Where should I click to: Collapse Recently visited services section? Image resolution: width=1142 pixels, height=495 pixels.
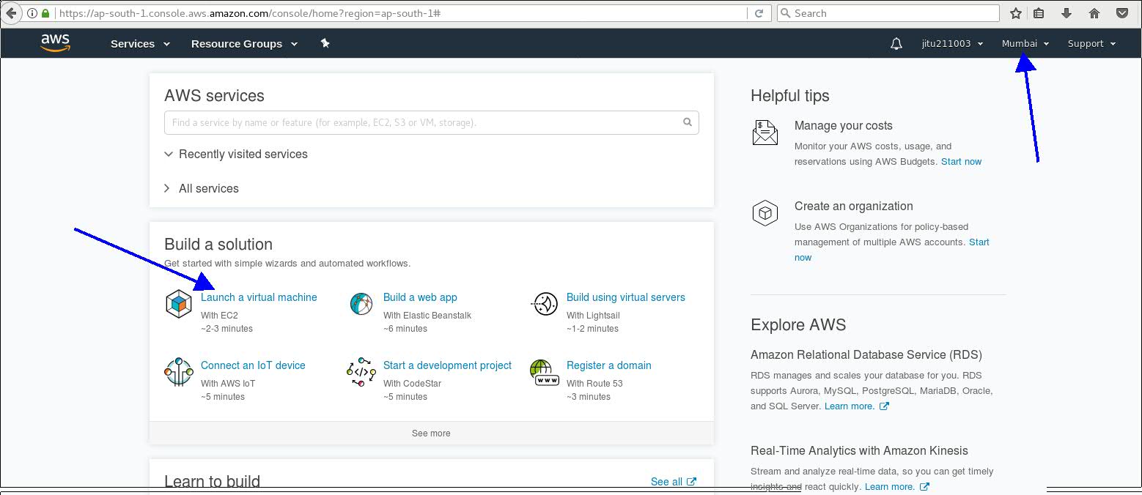(236, 155)
